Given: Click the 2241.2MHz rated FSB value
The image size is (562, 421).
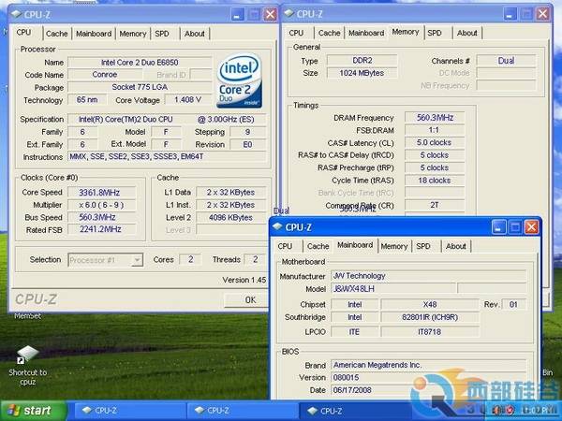Looking at the screenshot, I should coord(102,229).
